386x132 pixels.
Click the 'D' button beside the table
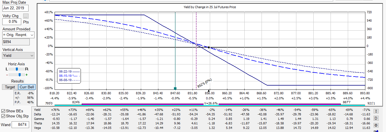pos(376,118)
